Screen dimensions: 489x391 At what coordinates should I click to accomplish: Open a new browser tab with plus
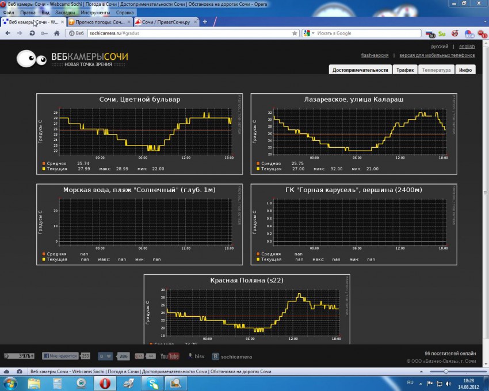click(205, 22)
